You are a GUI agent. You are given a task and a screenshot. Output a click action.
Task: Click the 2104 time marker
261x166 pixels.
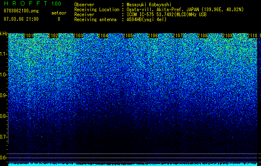click(x=103, y=36)
